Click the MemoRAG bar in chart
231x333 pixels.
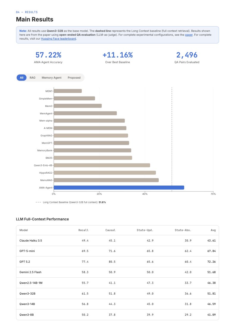pos(106,180)
